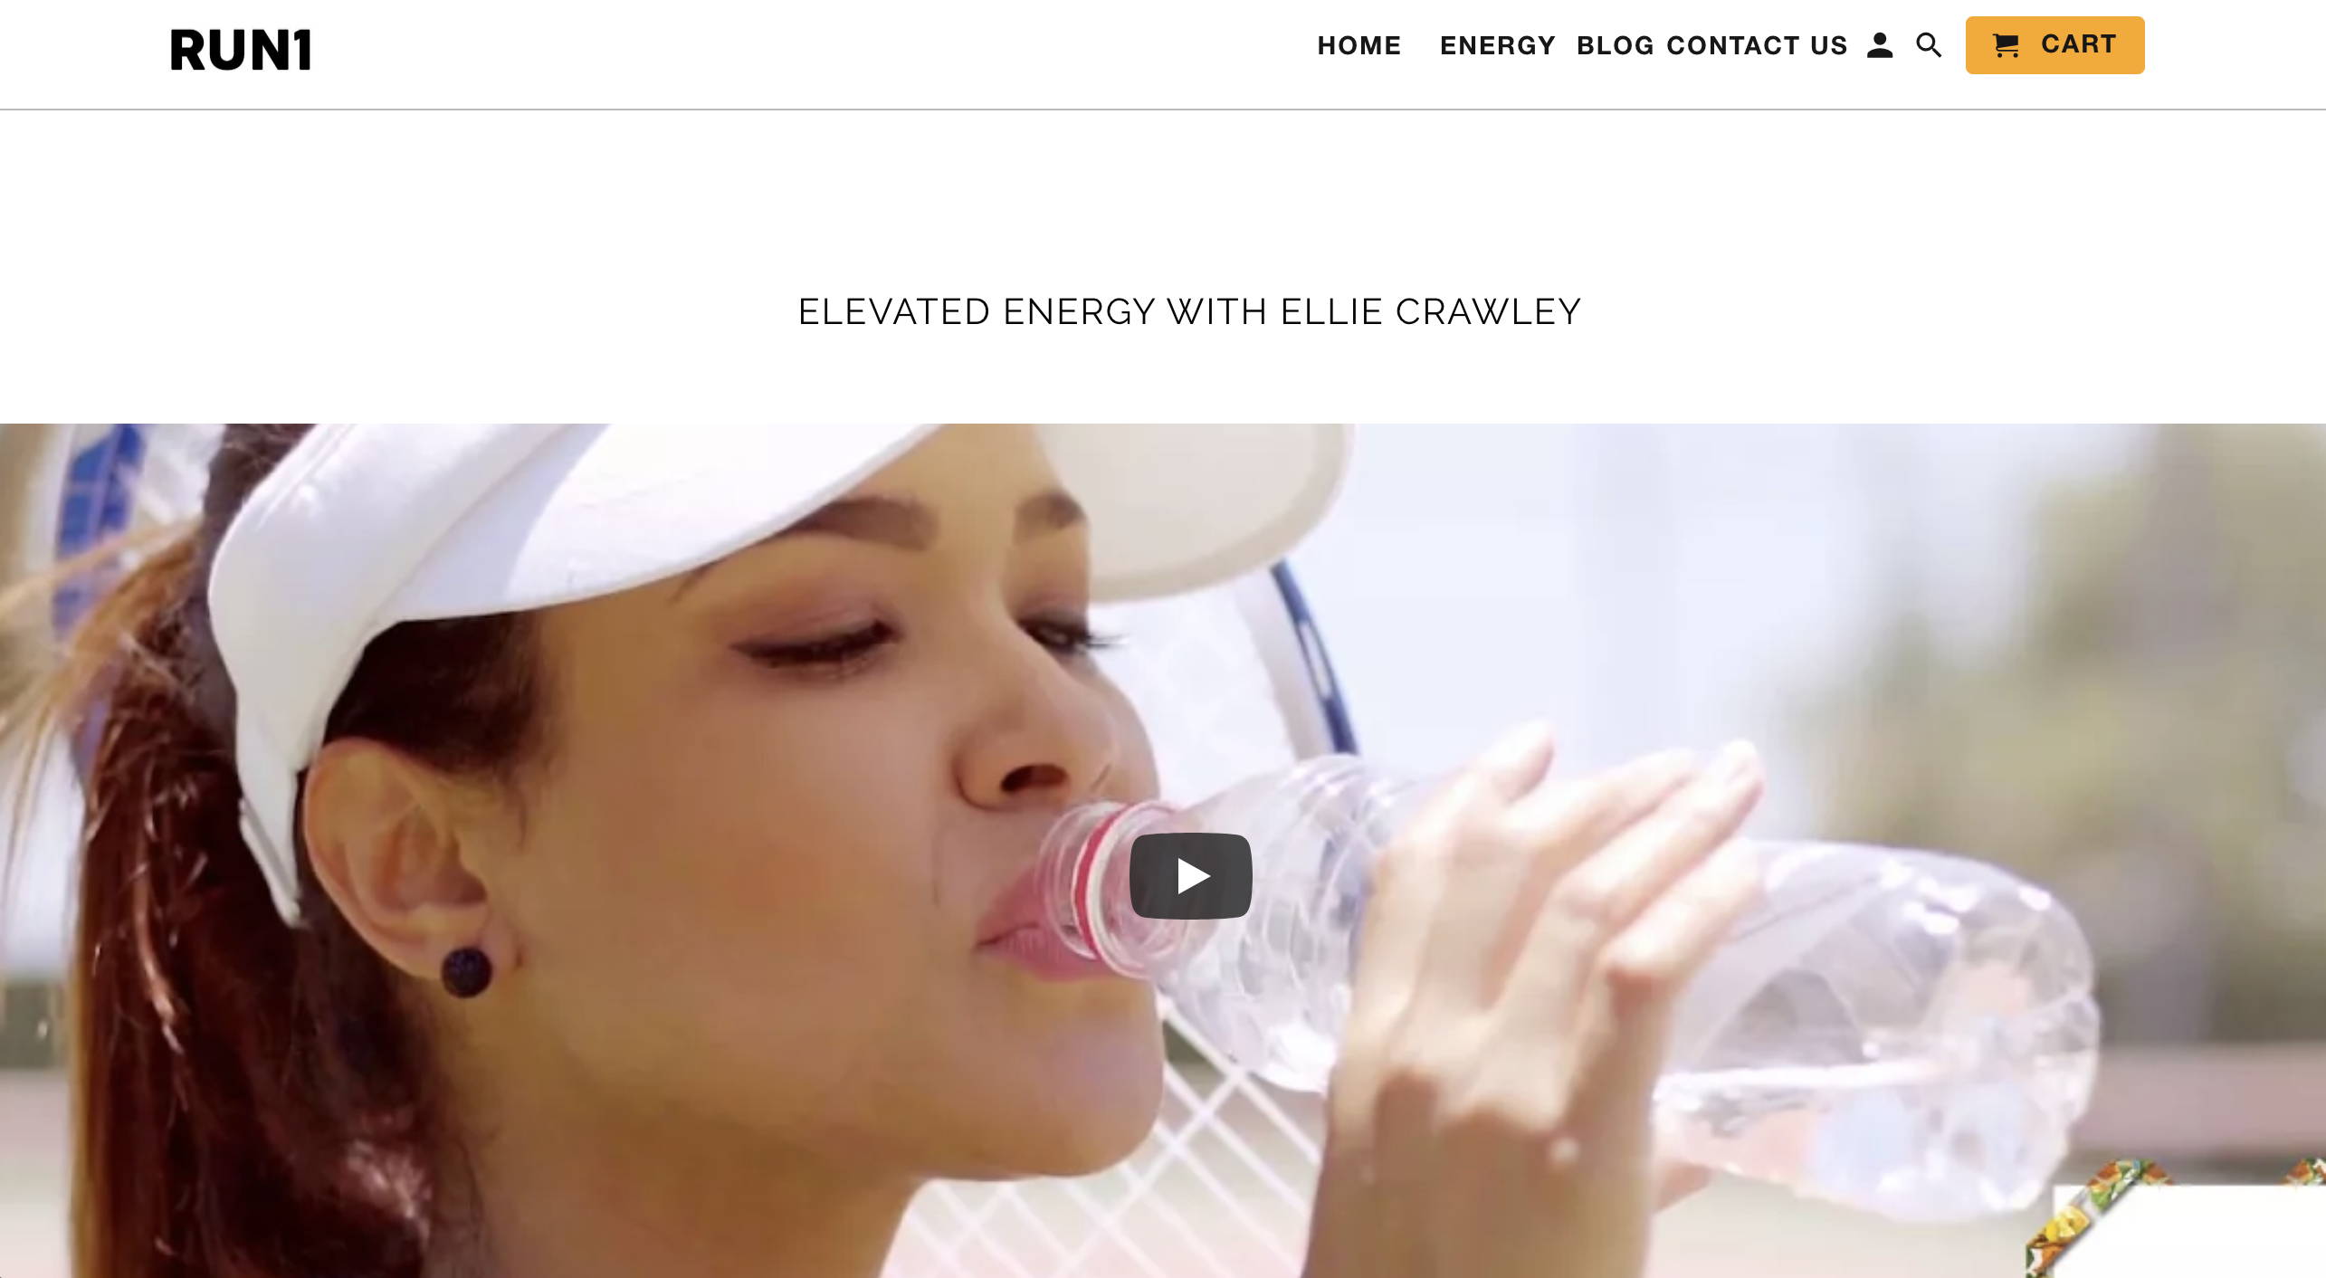Select the Elevated Energy with Ellie Crawley heading
The height and width of the screenshot is (1278, 2326).
[x=1189, y=311]
